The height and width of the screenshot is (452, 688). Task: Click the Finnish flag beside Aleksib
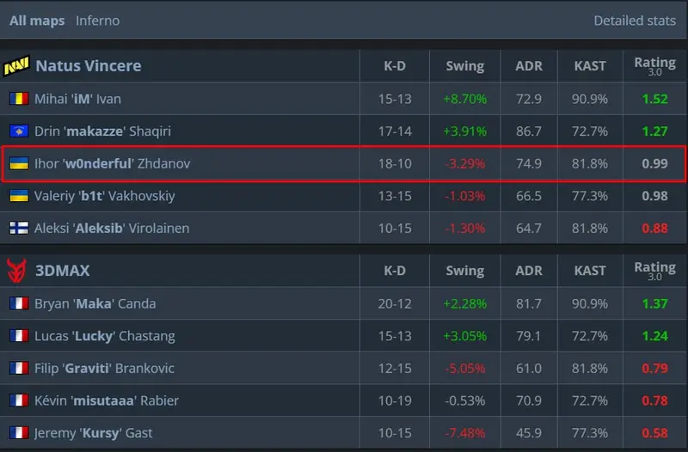[x=19, y=228]
